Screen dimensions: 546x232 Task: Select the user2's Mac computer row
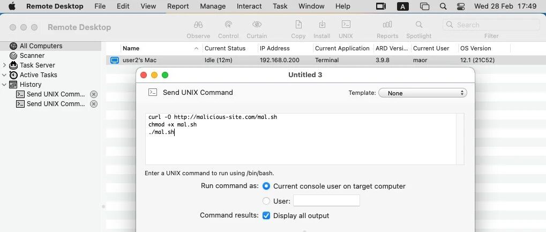[326, 60]
